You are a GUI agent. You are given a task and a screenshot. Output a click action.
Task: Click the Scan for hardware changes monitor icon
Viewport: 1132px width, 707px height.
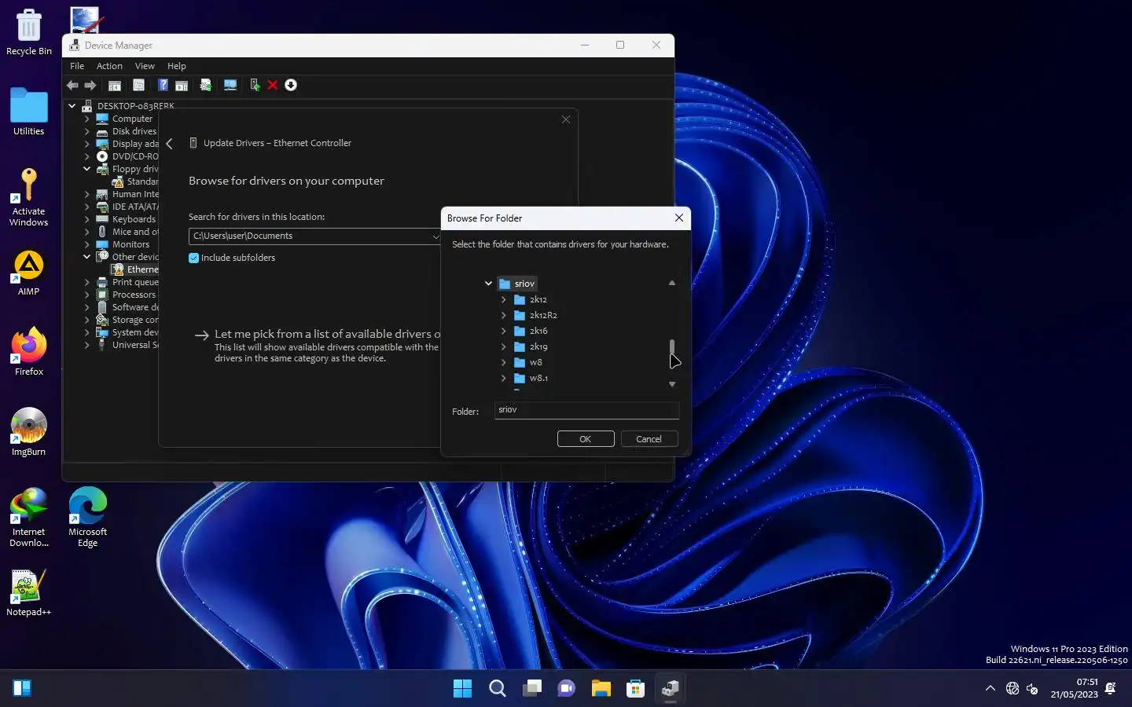[x=230, y=85]
